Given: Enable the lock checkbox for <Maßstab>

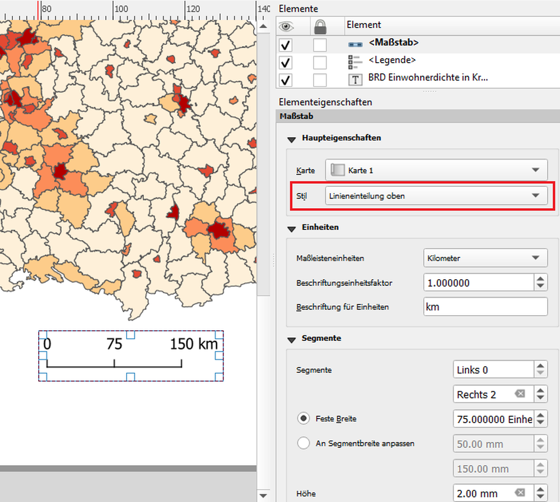Looking at the screenshot, I should tap(319, 45).
